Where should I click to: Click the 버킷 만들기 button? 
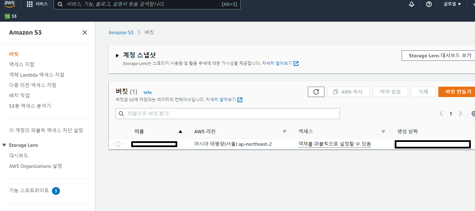coord(457,92)
